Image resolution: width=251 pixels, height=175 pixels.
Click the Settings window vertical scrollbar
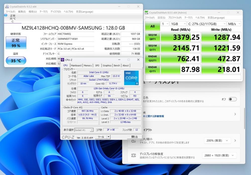[x=244, y=118]
